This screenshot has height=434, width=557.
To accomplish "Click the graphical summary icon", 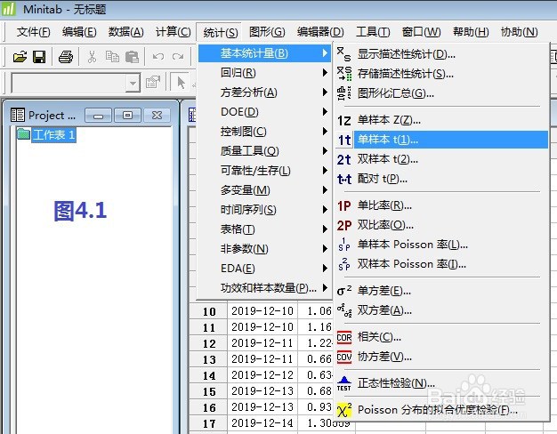I will 343,93.
